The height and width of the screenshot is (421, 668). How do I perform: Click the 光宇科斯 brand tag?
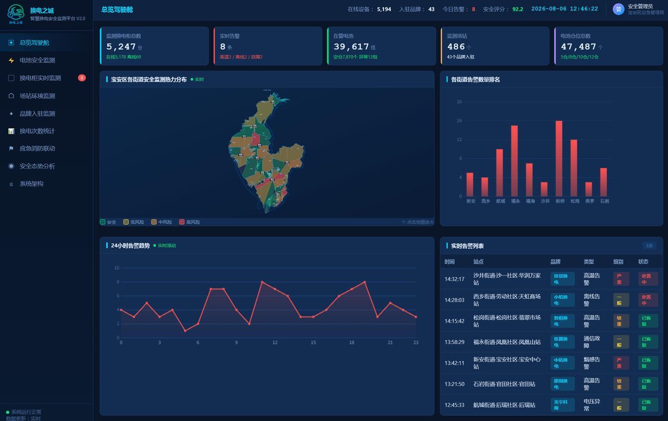coord(562,405)
